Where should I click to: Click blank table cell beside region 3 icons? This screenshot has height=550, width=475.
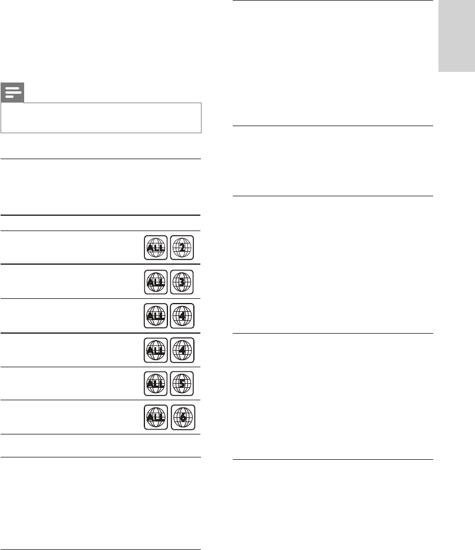point(71,282)
